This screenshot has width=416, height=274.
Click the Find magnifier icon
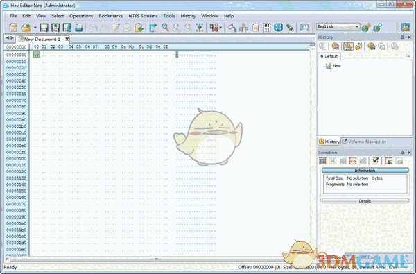[165, 27]
